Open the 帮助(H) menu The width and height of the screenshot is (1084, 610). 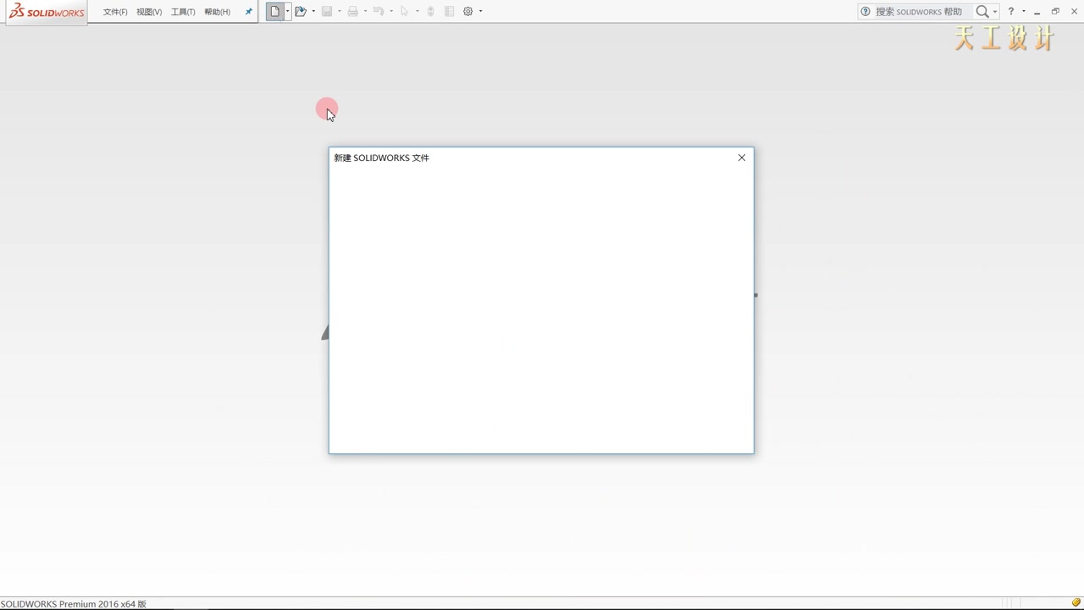point(217,12)
